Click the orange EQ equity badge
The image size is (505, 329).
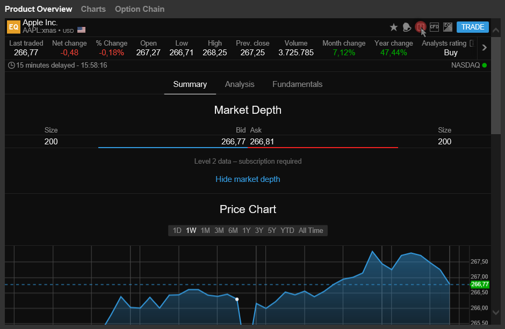(x=13, y=27)
